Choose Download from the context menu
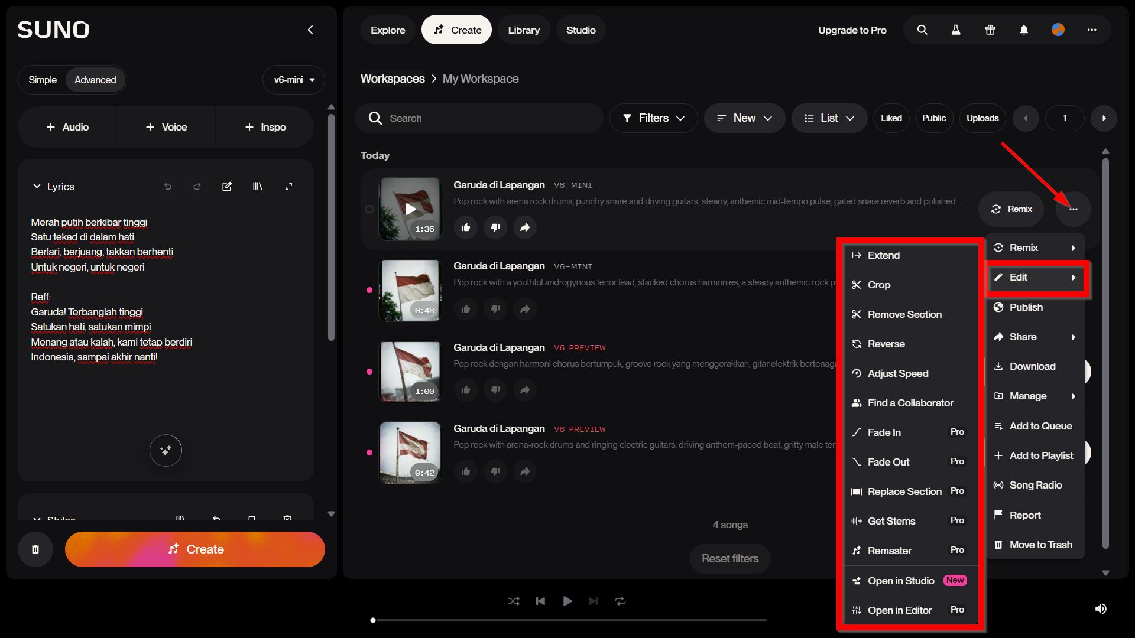The image size is (1135, 638). [x=1035, y=366]
